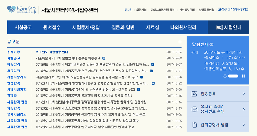Click the 로그인 link

[x=128, y=10]
